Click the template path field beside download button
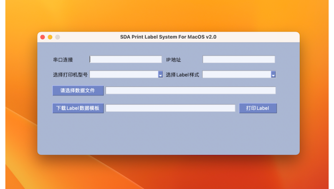Image resolution: width=334 pixels, height=189 pixels. pyautogui.click(x=170, y=108)
